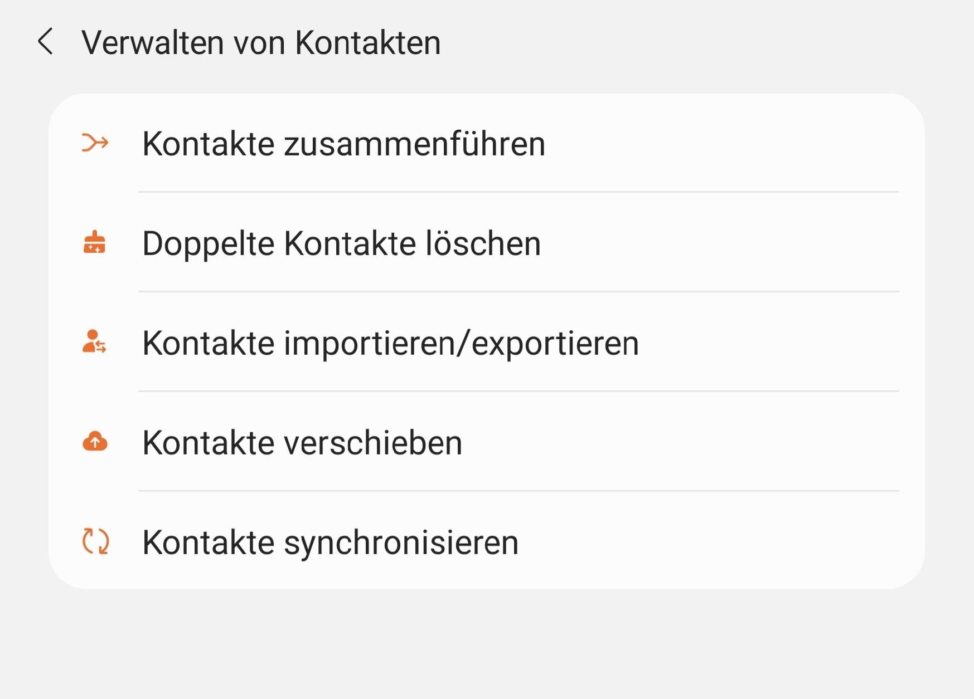
Task: Open Kontakte verschieben
Action: 302,443
